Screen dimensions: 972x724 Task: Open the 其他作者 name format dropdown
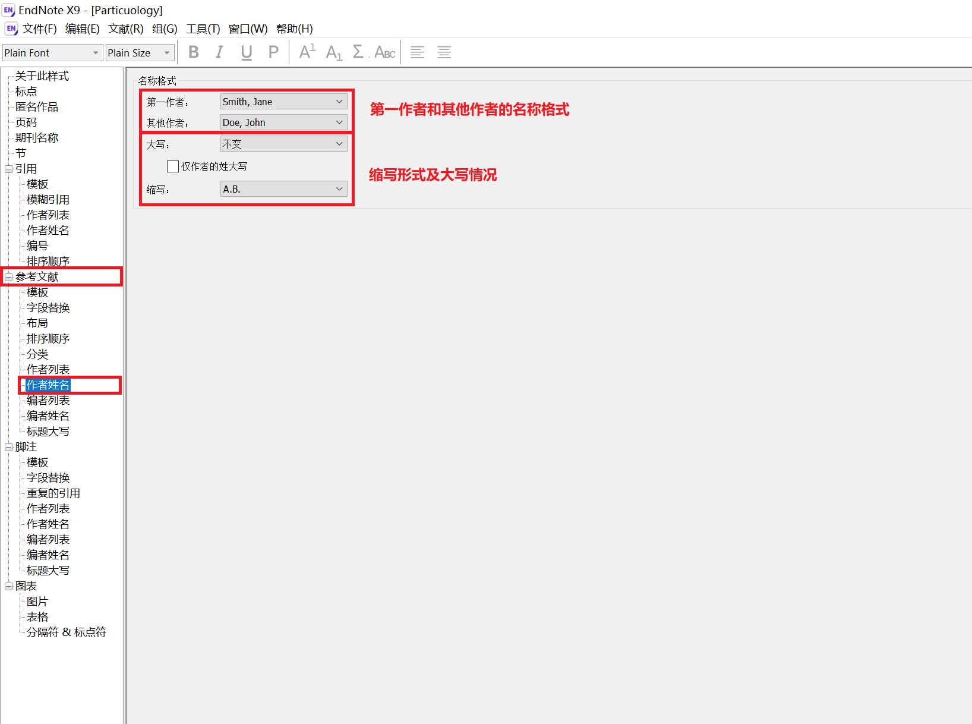coord(283,122)
